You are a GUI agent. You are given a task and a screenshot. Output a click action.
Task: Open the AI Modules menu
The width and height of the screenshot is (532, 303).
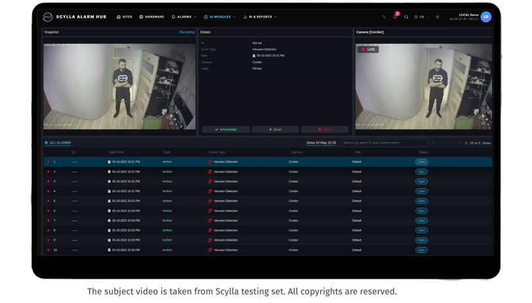point(219,16)
